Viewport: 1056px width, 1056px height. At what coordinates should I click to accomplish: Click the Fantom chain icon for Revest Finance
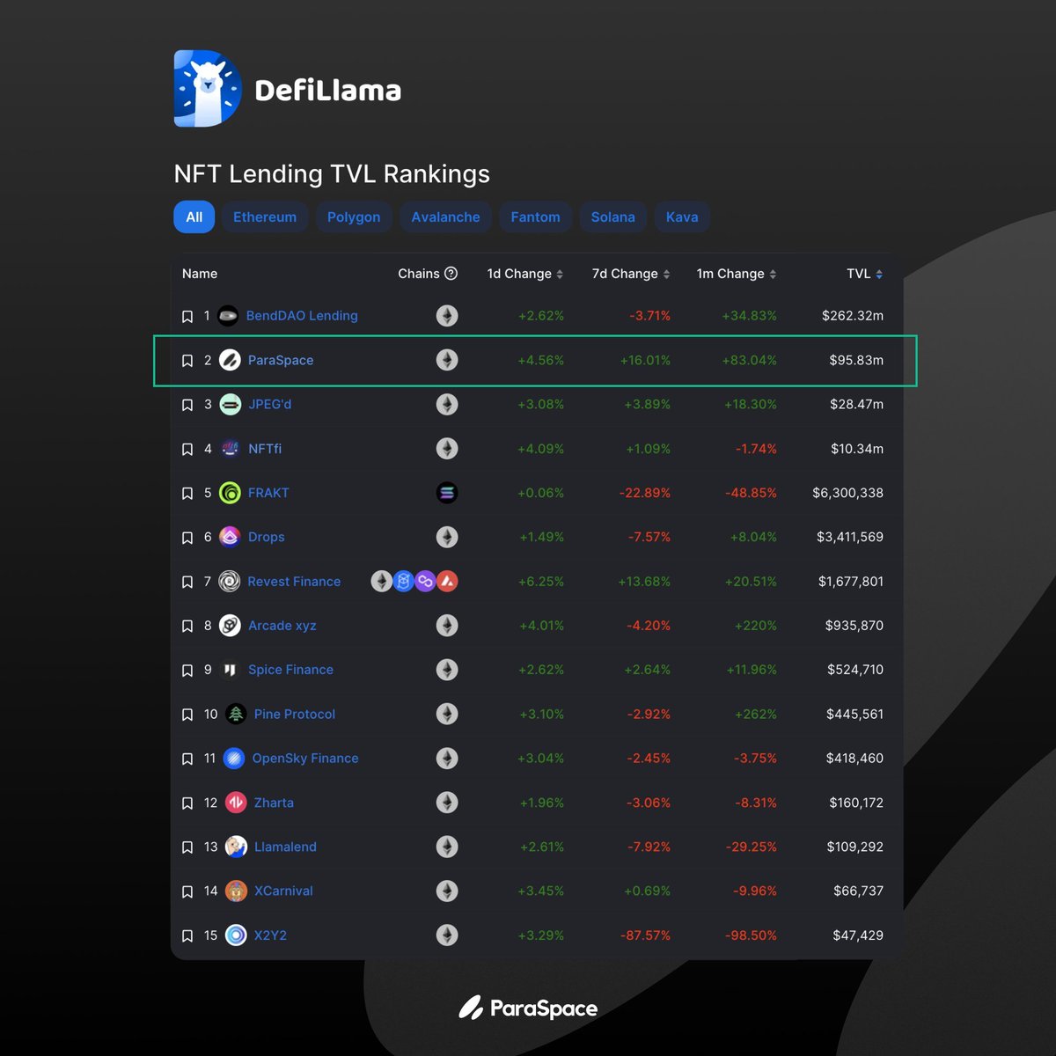[403, 582]
